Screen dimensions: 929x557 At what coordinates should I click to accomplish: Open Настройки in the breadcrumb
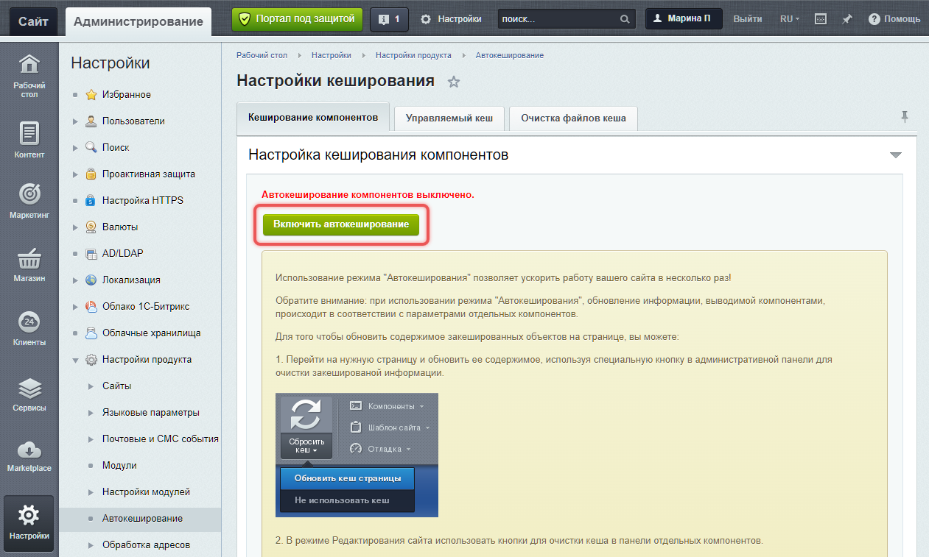click(331, 55)
